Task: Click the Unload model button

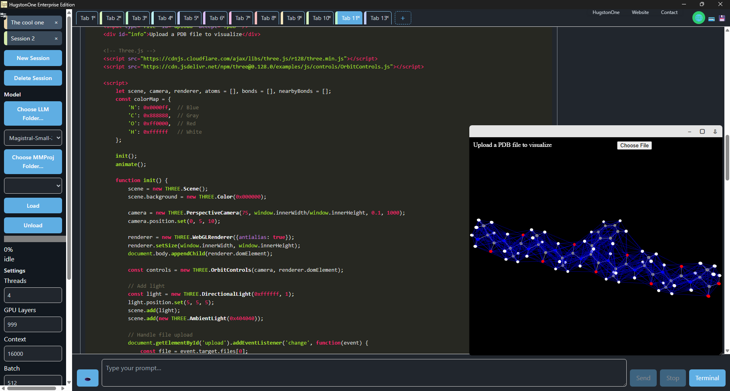Action: (33, 225)
